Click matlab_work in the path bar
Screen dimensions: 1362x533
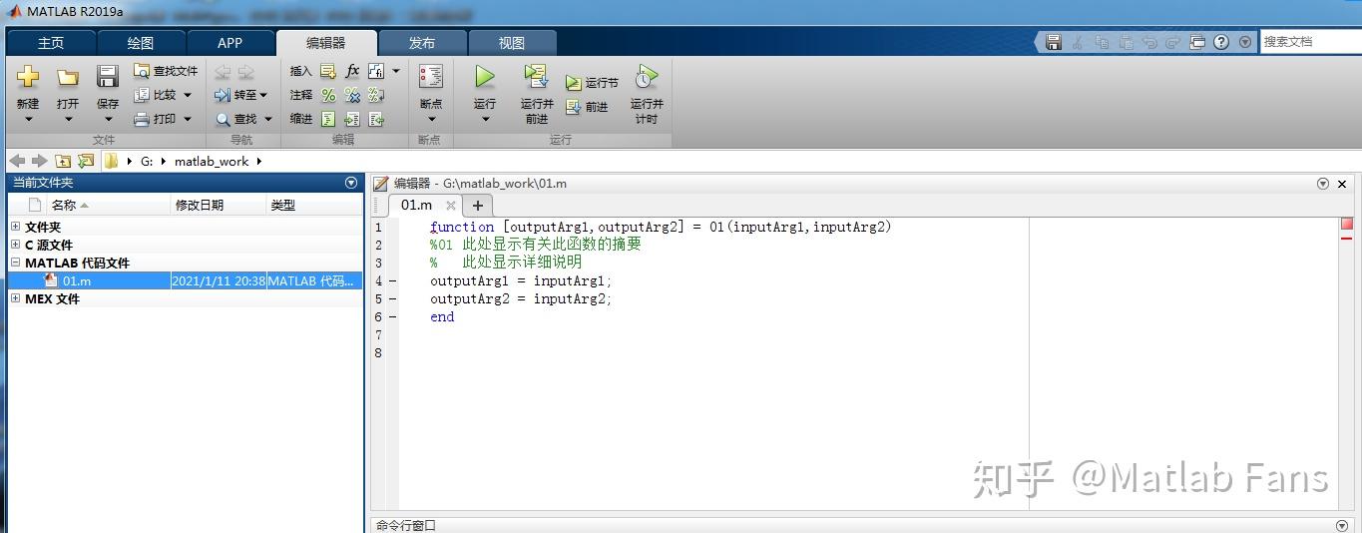click(212, 161)
